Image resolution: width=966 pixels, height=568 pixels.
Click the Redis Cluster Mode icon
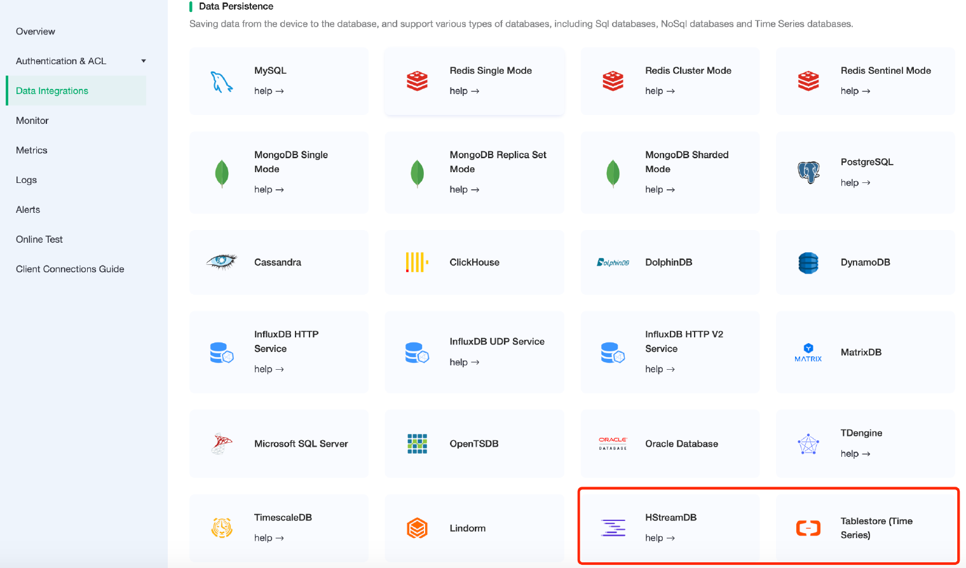point(613,81)
